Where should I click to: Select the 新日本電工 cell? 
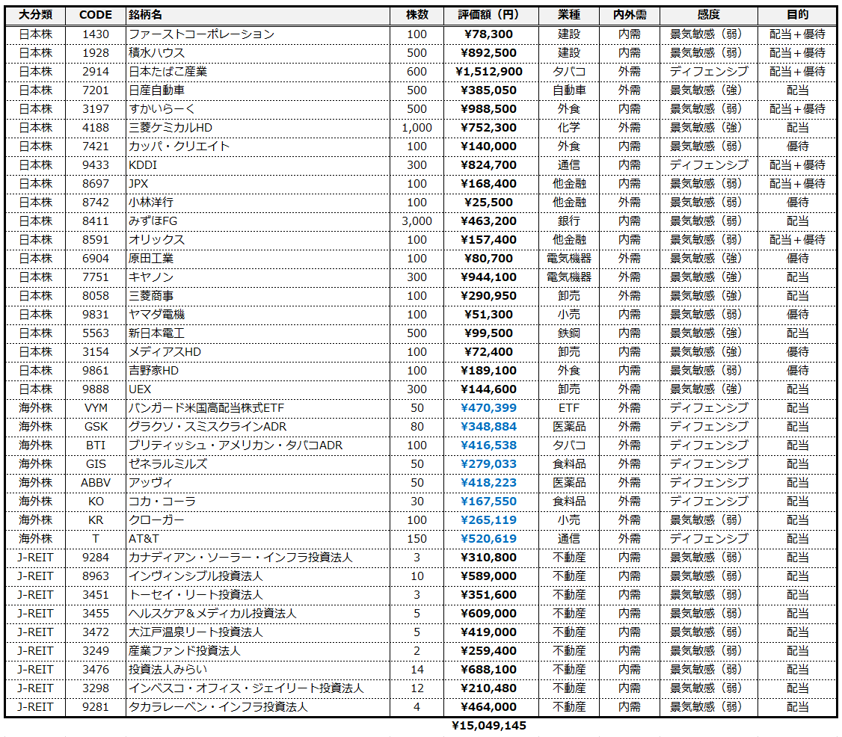tap(258, 333)
